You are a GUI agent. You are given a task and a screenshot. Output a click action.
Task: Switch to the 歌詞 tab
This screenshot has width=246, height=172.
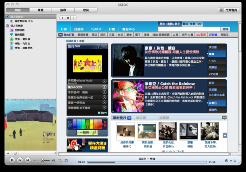[x=86, y=10]
